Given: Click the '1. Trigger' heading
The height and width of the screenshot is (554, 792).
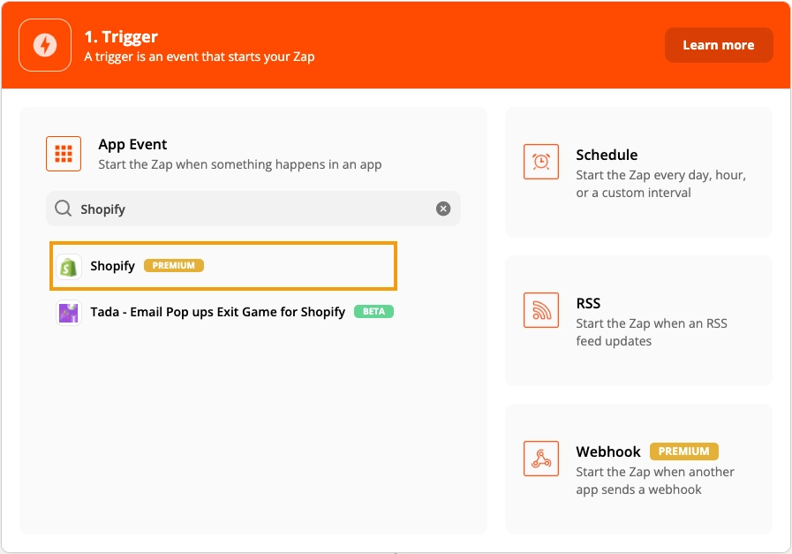Looking at the screenshot, I should 121,36.
